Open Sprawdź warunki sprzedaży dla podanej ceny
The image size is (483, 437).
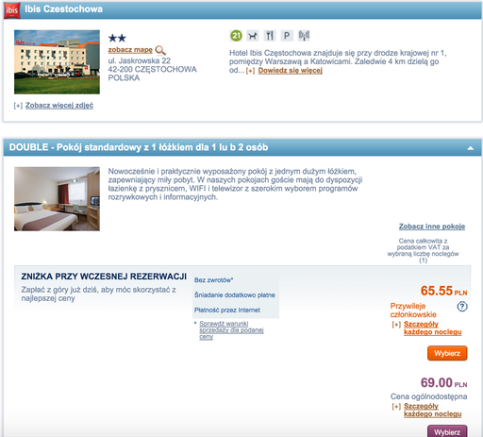231,330
